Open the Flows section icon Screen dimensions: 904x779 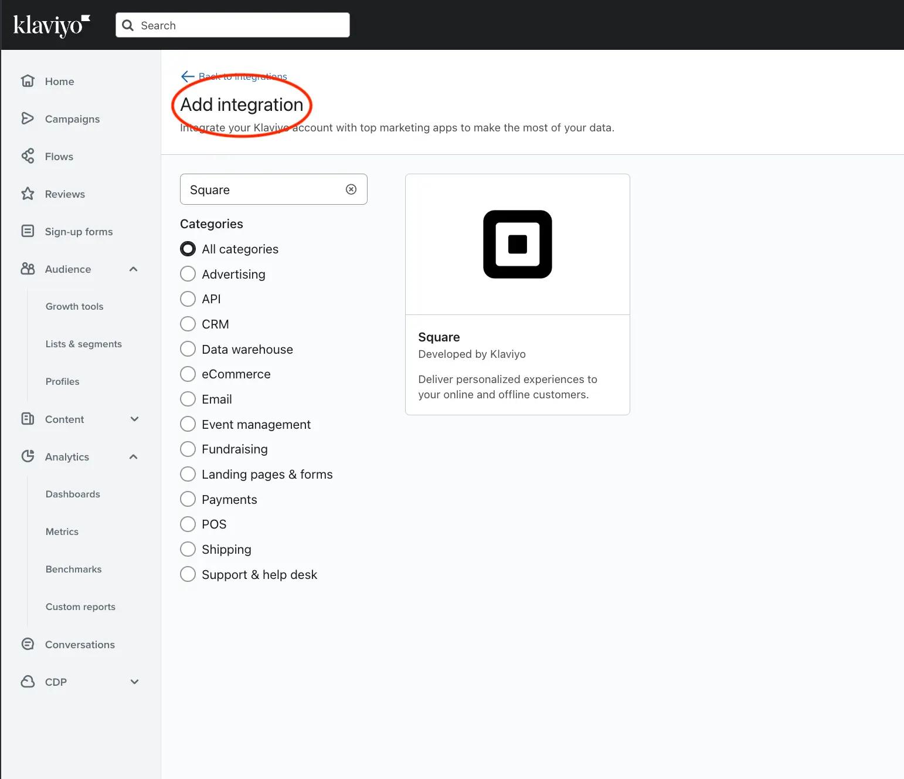(x=28, y=156)
